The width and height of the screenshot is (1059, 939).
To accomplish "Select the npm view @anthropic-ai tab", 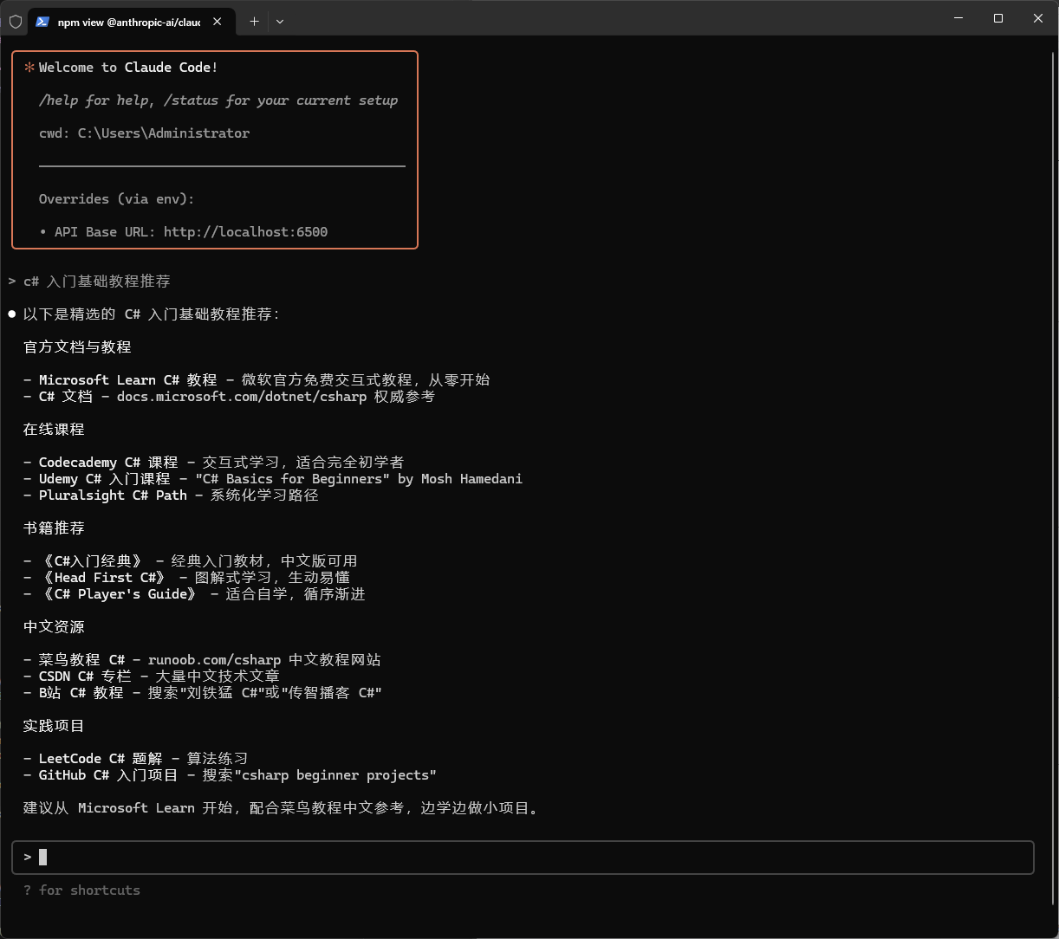I will point(130,22).
